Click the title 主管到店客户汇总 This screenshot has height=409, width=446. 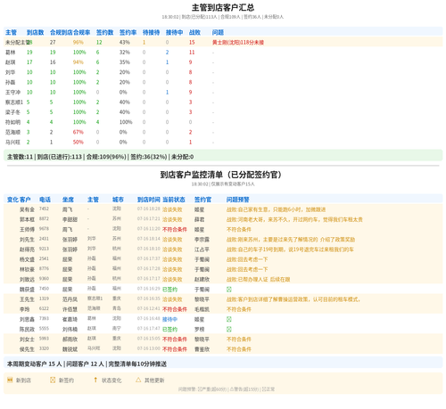[223, 7]
